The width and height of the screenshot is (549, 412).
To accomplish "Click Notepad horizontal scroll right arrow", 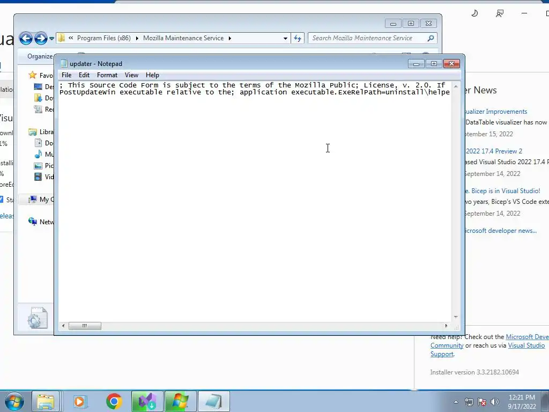I will (x=446, y=326).
